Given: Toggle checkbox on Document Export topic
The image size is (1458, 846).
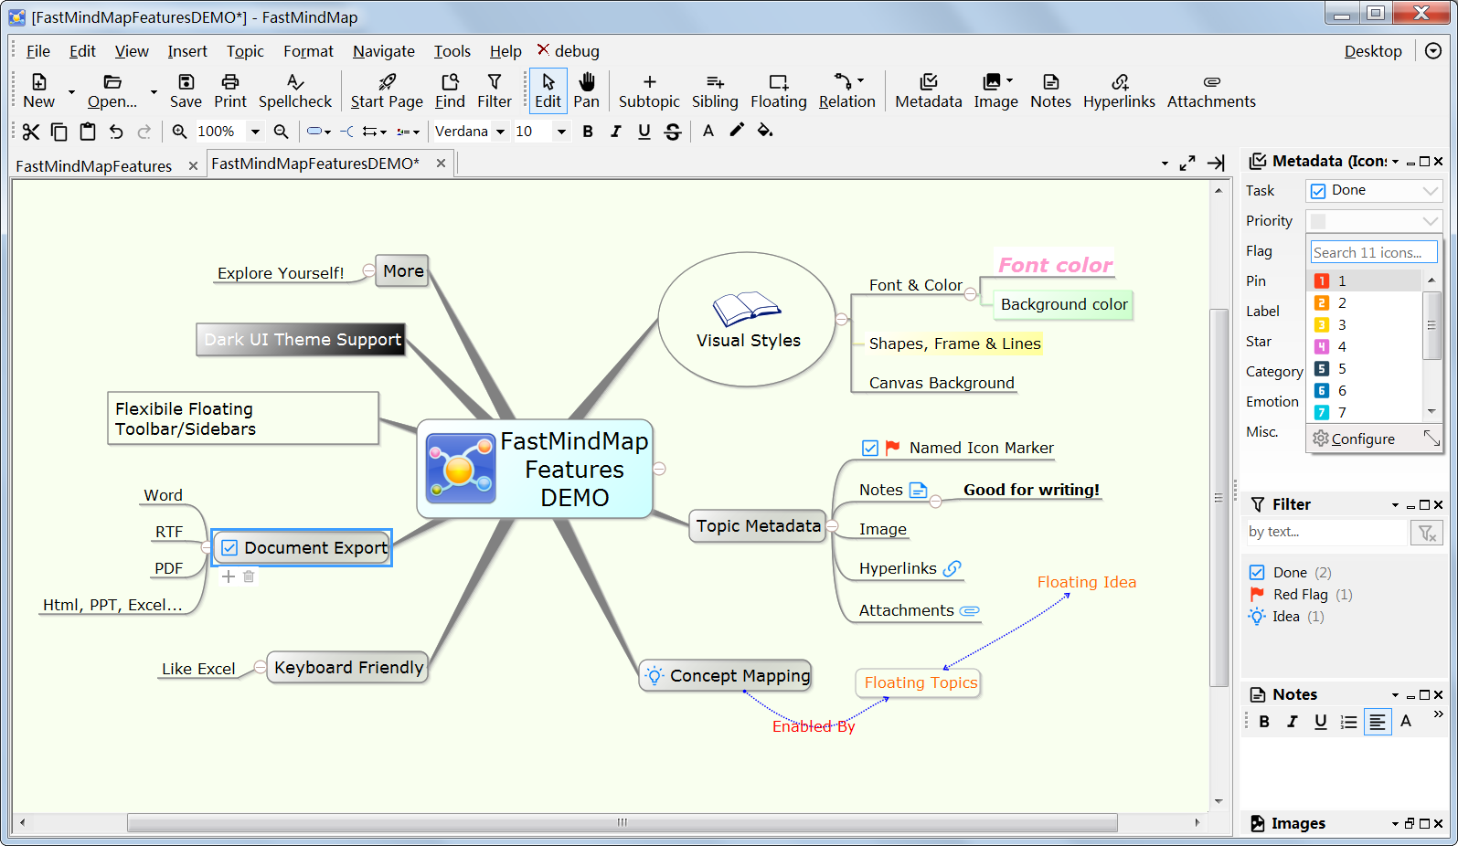Looking at the screenshot, I should pyautogui.click(x=229, y=548).
